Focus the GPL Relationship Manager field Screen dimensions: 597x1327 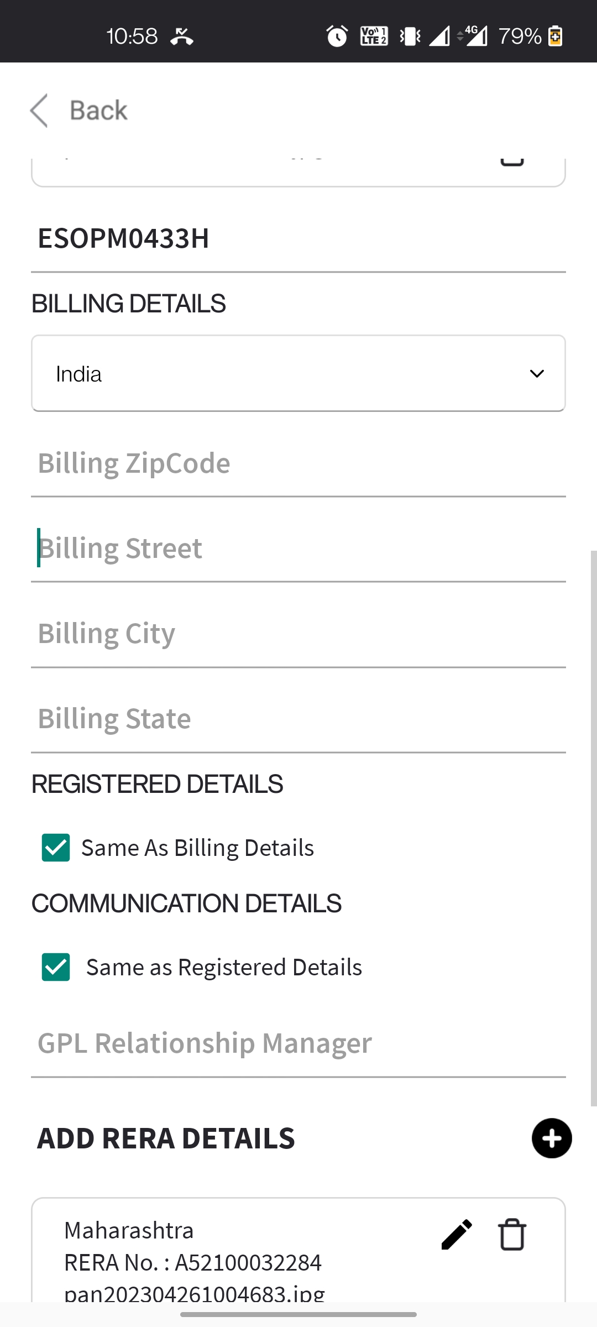point(298,1043)
